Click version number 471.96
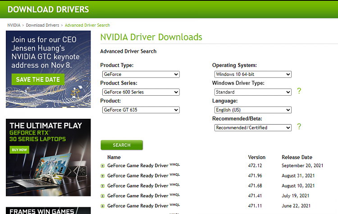Viewport: 338px width, 214px height. click(x=255, y=176)
